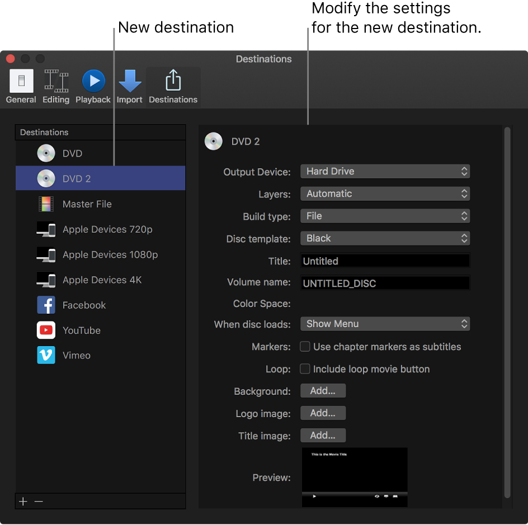Enable Use chapter markers as subtitles
Image resolution: width=528 pixels, height=525 pixels.
pyautogui.click(x=305, y=347)
